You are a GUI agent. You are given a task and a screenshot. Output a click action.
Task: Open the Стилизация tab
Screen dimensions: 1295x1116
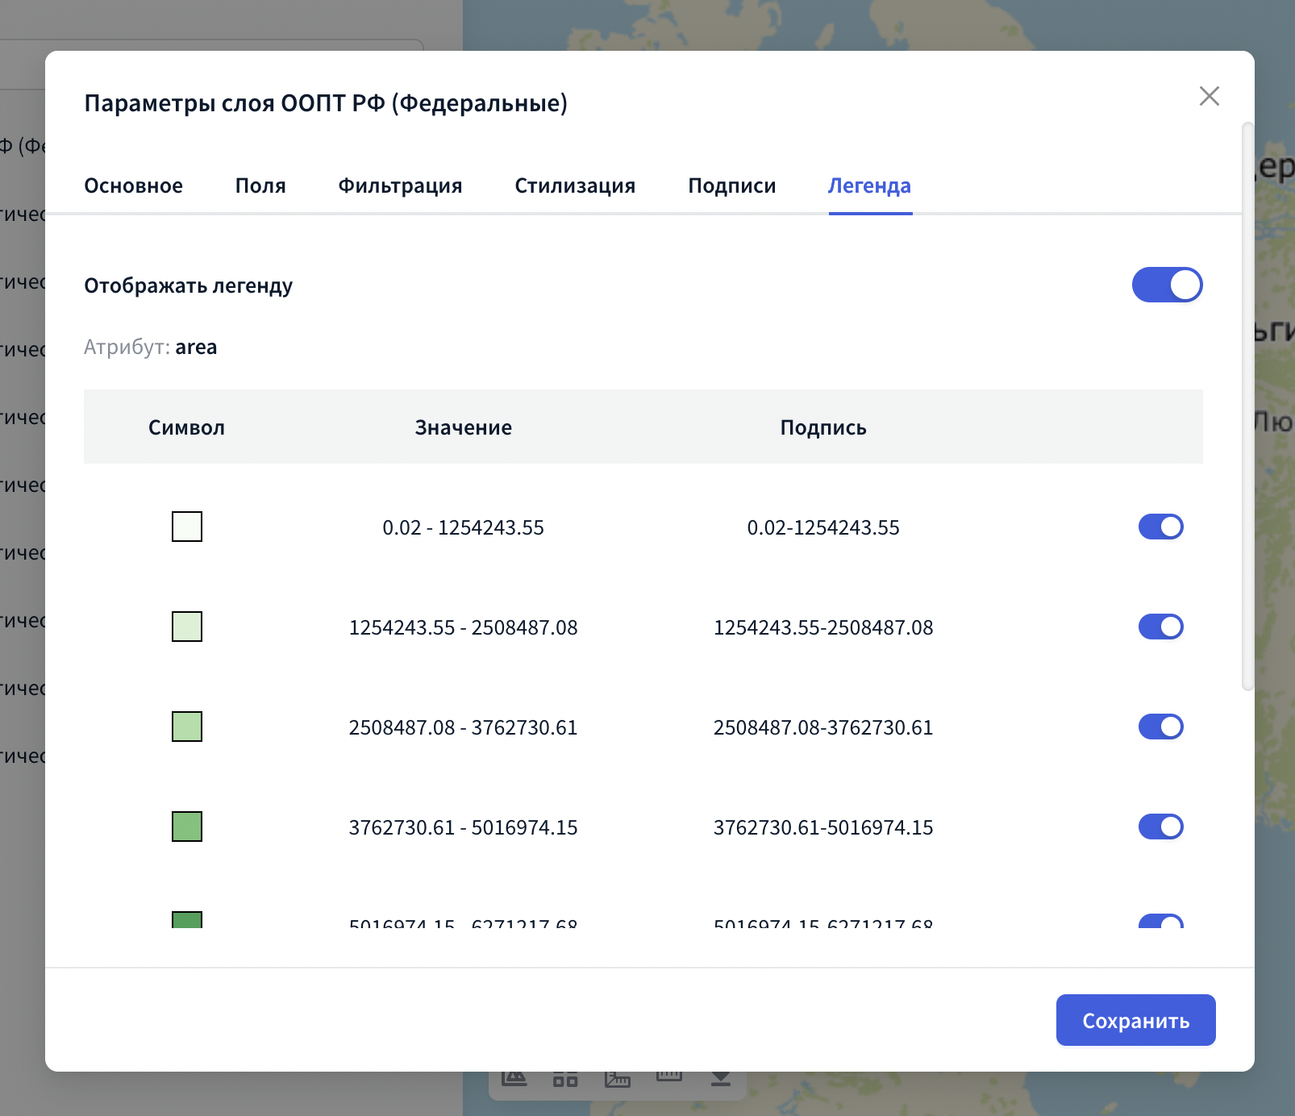click(x=575, y=186)
